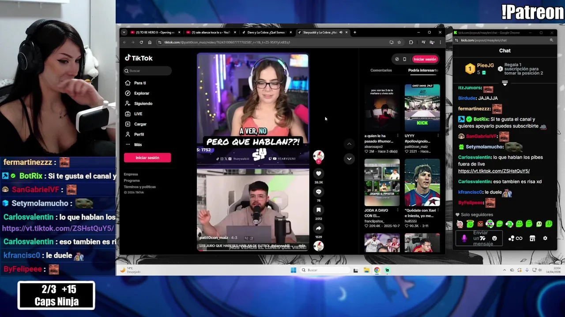
Task: Click the purple microphone in Kick chat
Action: [464, 238]
